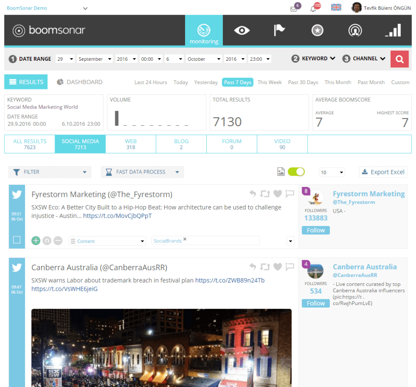Mark Fyrestorm tweet with green plus icon

[x=36, y=241]
